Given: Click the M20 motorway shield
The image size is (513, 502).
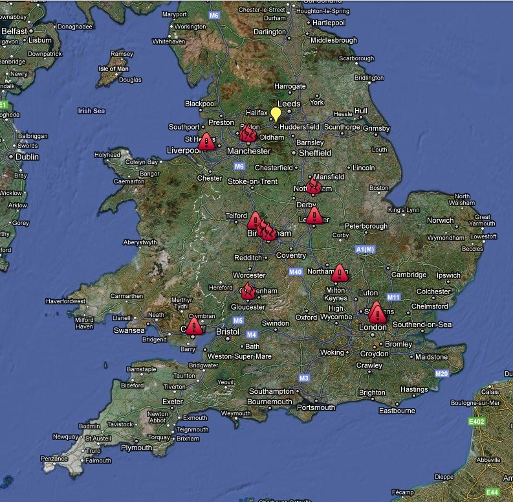Looking at the screenshot, I should point(442,374).
